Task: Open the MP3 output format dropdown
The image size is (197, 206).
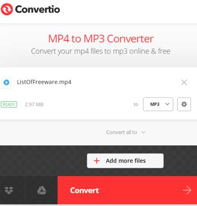Action: (158, 104)
